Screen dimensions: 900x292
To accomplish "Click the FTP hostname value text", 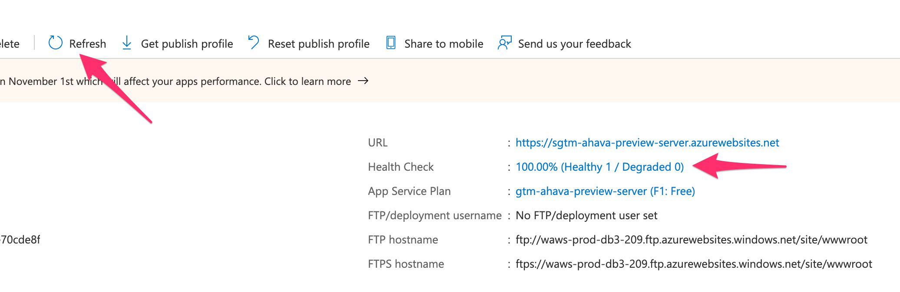I will tap(691, 240).
